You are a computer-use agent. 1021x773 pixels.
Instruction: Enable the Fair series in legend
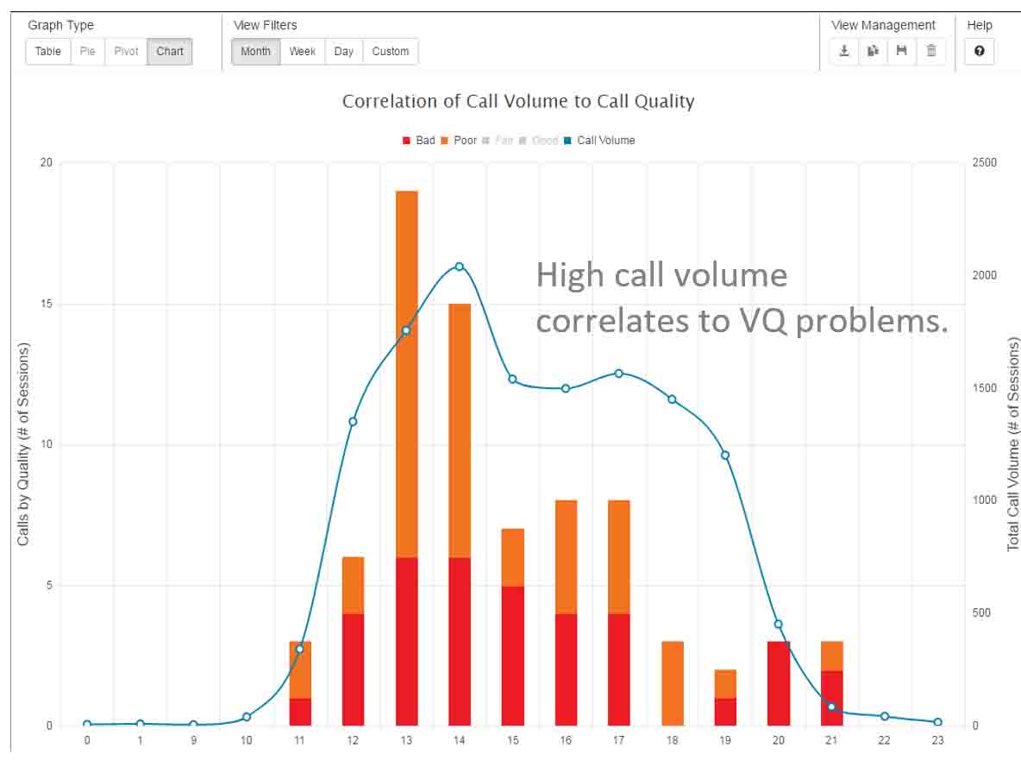(498, 140)
